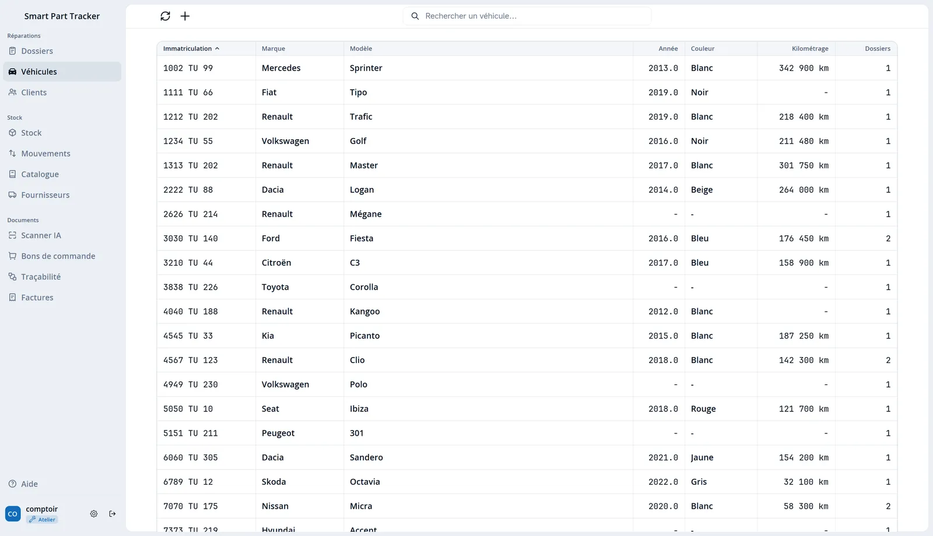933x536 pixels.
Task: Open settings gear next to comptoir user
Action: (x=94, y=514)
